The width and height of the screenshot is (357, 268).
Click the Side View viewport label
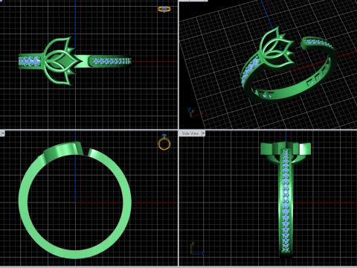[190, 133]
